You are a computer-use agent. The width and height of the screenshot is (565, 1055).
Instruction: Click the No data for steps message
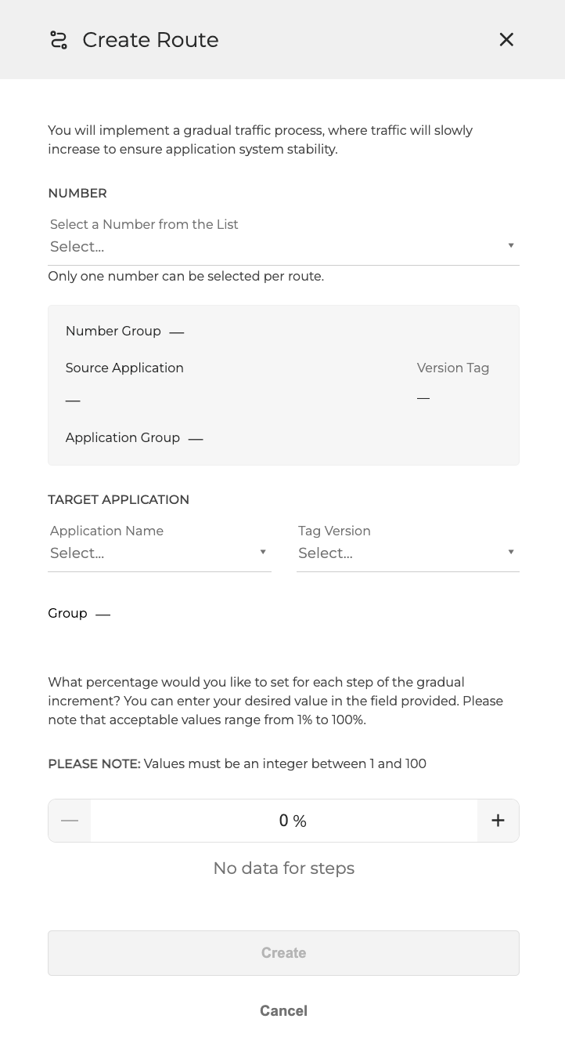(x=283, y=868)
